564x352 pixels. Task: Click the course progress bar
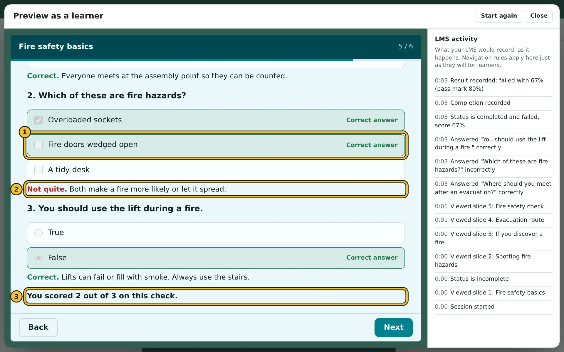(216, 60)
